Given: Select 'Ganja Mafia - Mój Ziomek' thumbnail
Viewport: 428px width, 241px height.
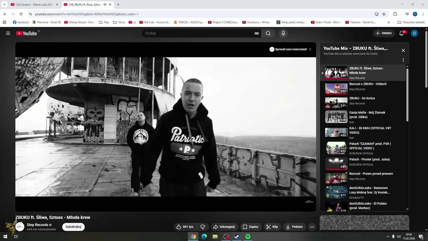Looking at the screenshot, I should (336, 117).
